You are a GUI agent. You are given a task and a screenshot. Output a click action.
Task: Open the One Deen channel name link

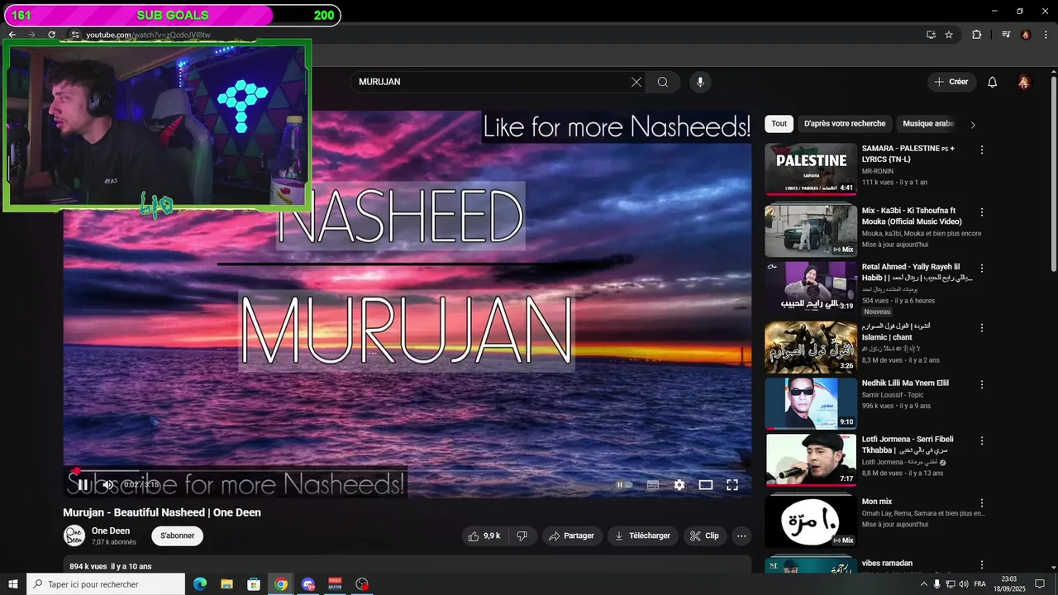[111, 531]
